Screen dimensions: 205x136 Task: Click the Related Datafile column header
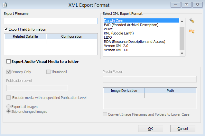click(25, 36)
